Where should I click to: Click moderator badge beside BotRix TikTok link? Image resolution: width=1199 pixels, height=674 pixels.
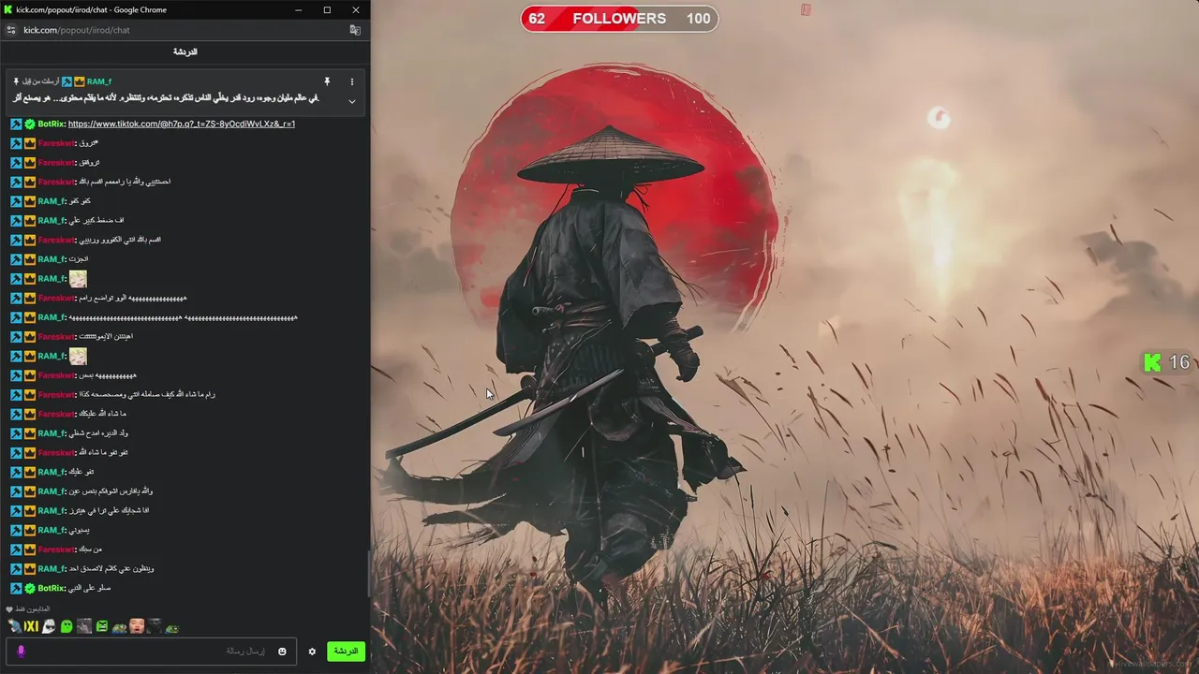[16, 124]
